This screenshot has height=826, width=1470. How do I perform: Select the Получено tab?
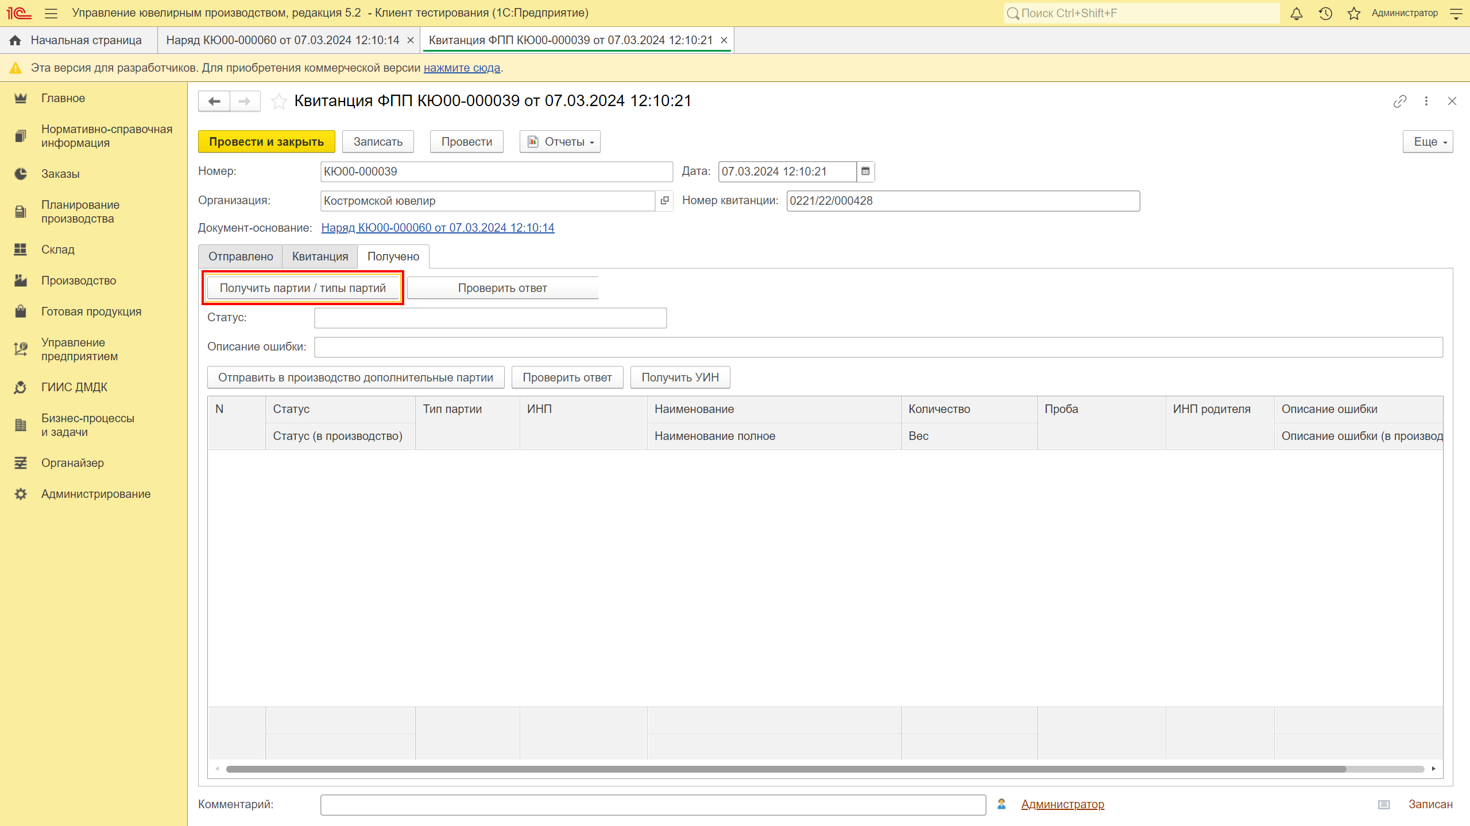click(393, 256)
